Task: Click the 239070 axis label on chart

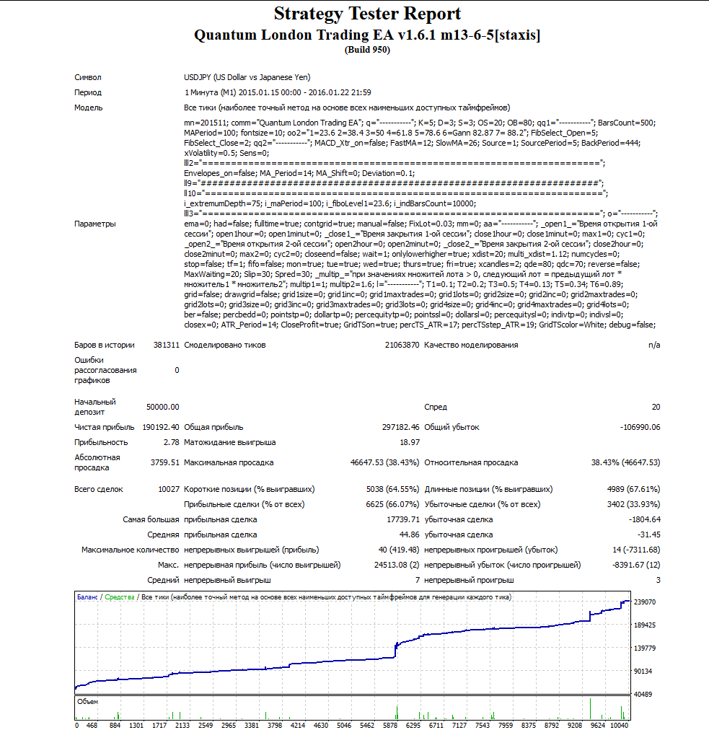Action: pyautogui.click(x=645, y=602)
